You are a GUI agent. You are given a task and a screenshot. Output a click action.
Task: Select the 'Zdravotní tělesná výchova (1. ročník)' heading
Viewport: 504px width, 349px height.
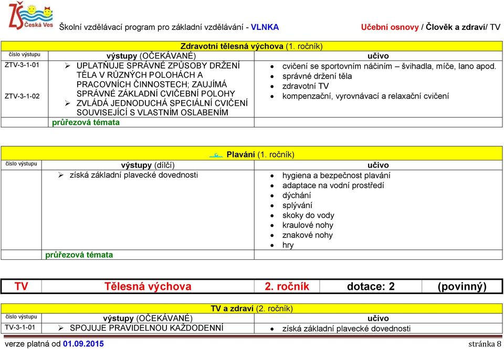(x=251, y=47)
